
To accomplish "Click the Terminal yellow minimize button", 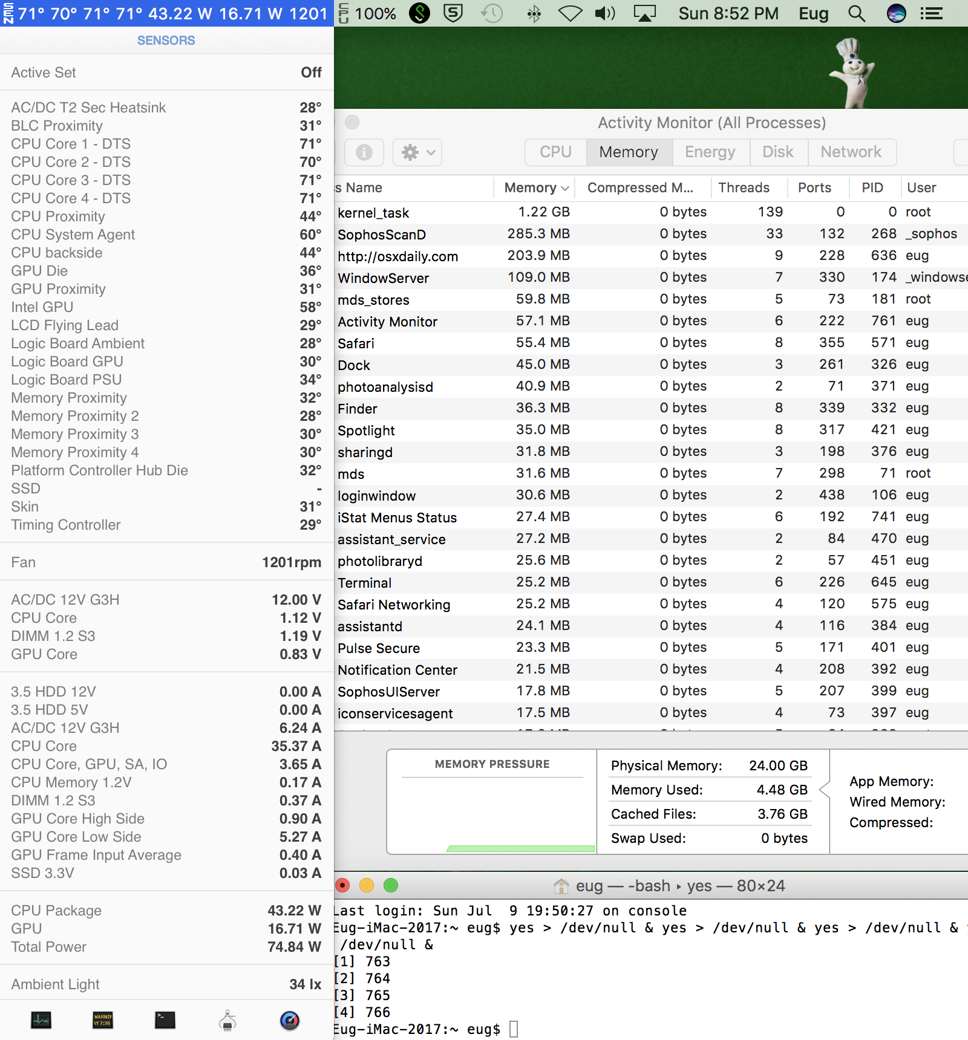I will [367, 886].
